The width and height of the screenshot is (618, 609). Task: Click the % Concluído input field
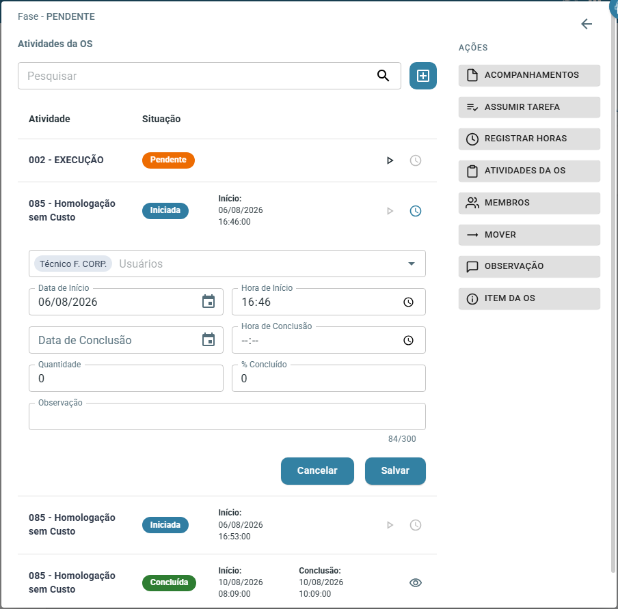tap(328, 378)
